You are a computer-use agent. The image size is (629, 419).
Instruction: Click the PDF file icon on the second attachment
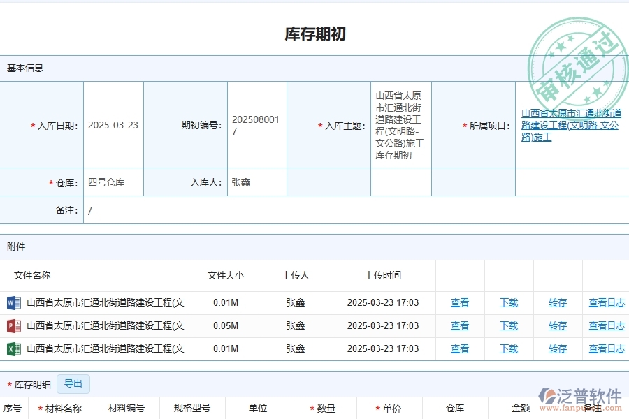13,325
